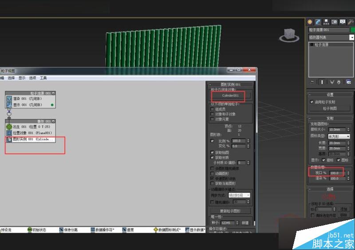Enable 动画图形 checkbox

(x=212, y=173)
